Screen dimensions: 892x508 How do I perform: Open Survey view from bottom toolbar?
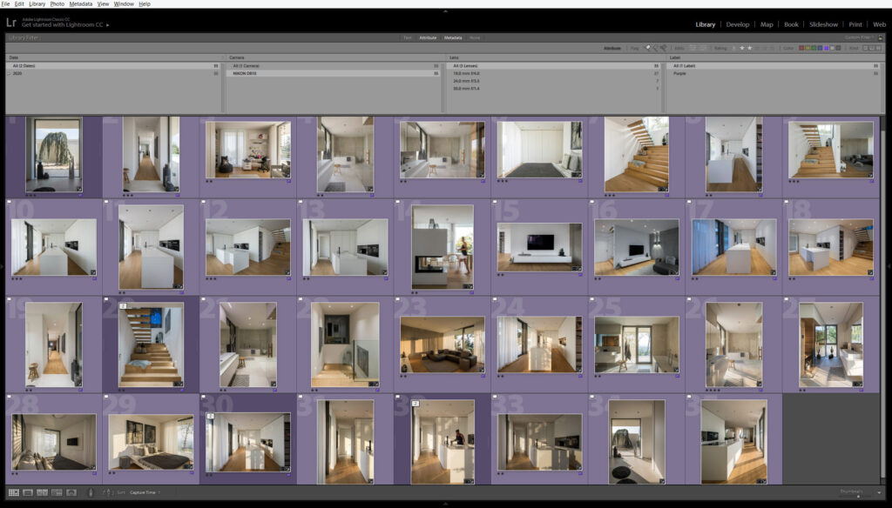click(x=57, y=492)
